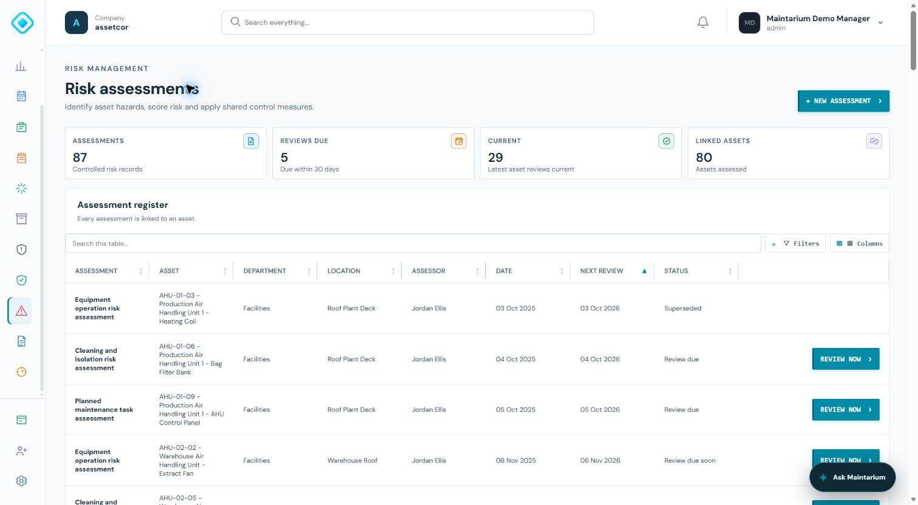Open the settings gear sidebar icon

tap(21, 481)
